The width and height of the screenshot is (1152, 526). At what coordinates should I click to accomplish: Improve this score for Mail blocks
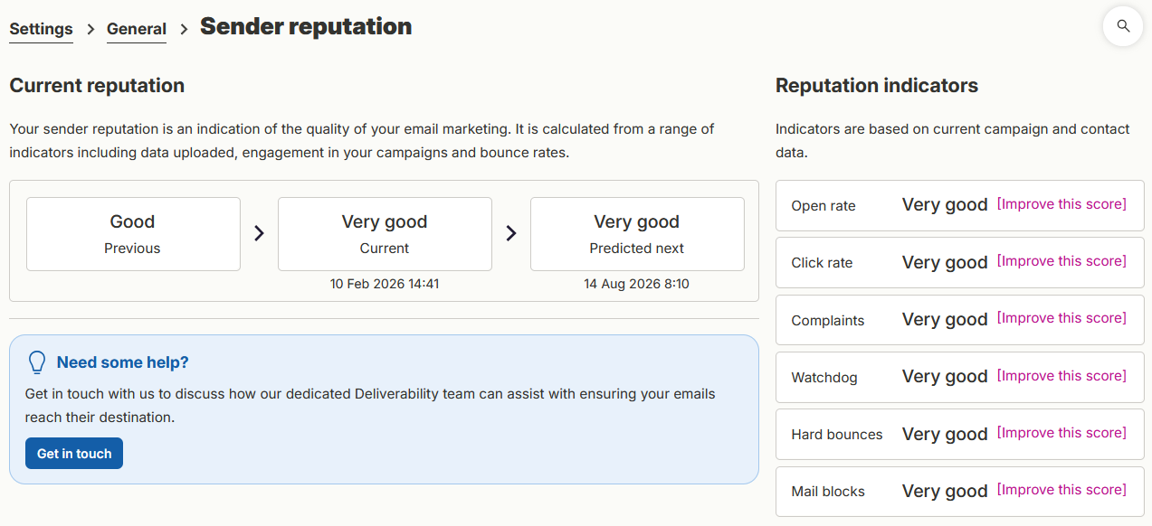click(1062, 490)
